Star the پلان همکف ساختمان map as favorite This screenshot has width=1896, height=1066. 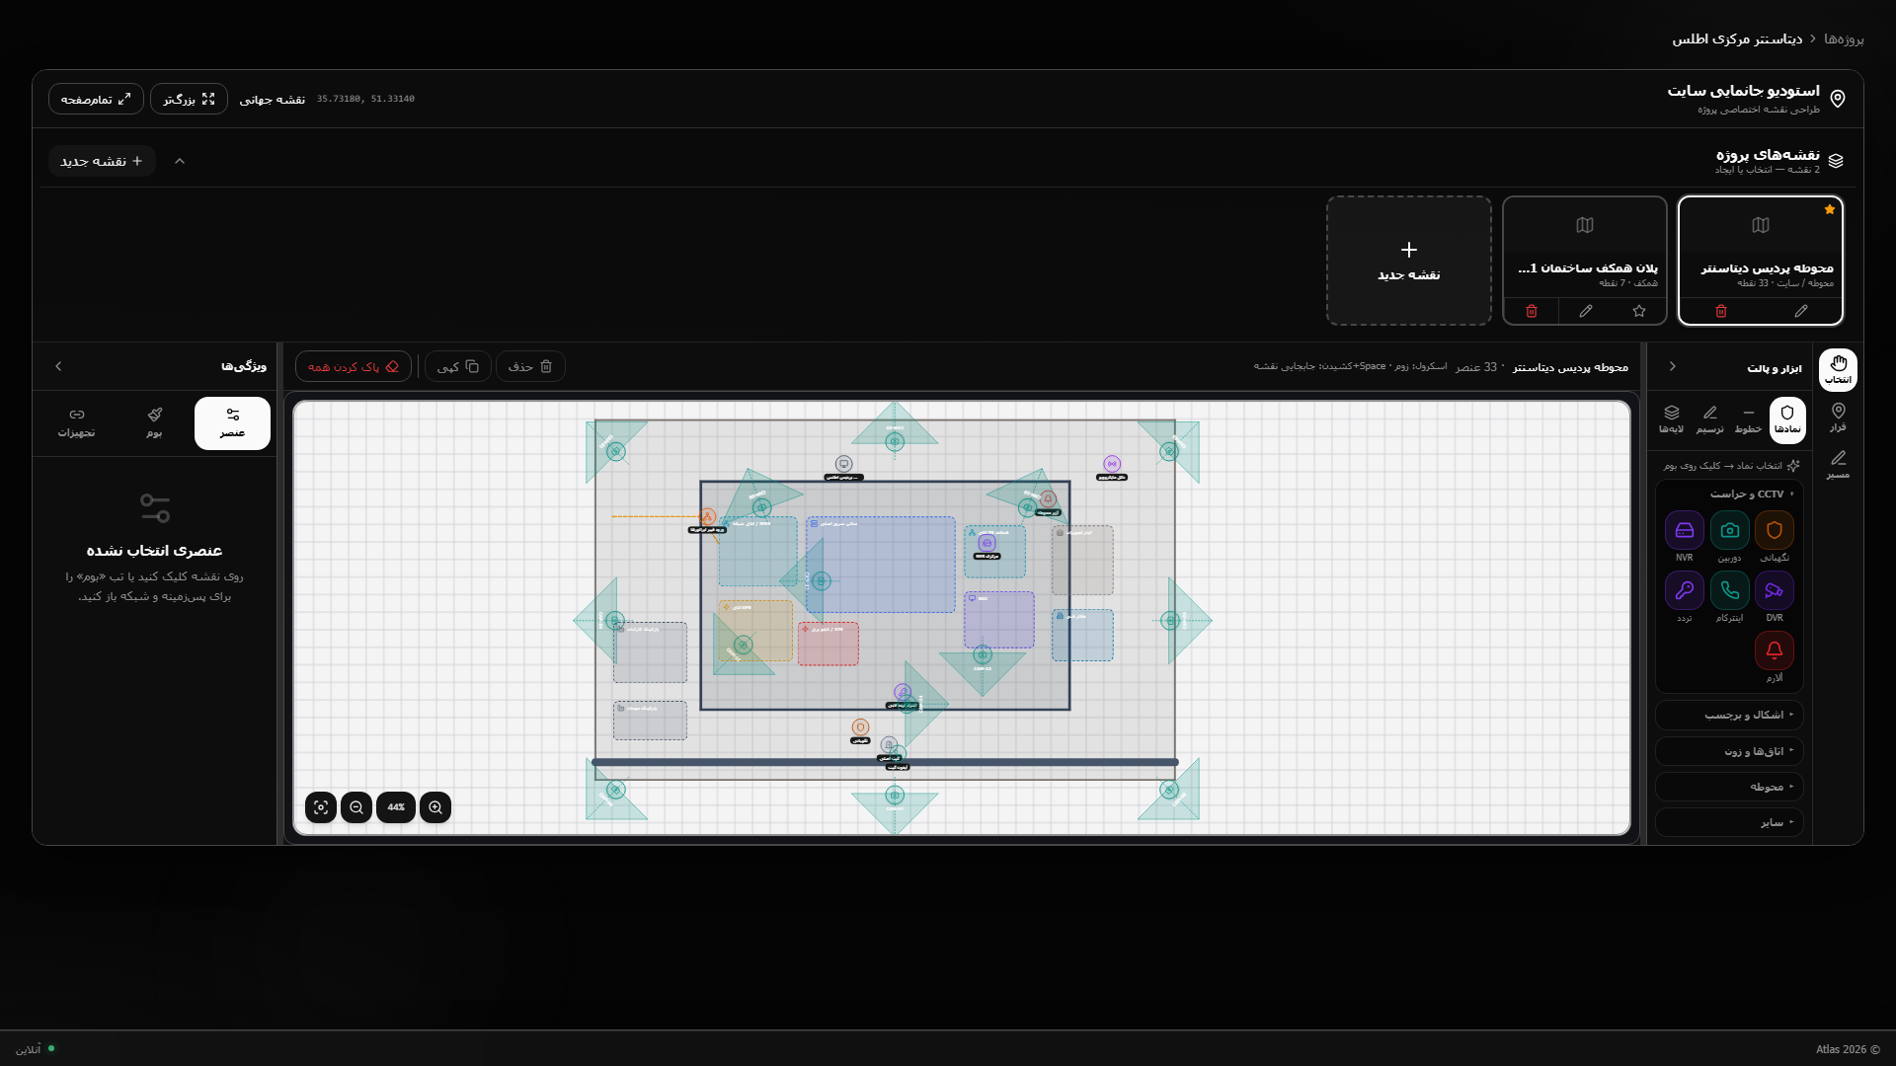1639,311
